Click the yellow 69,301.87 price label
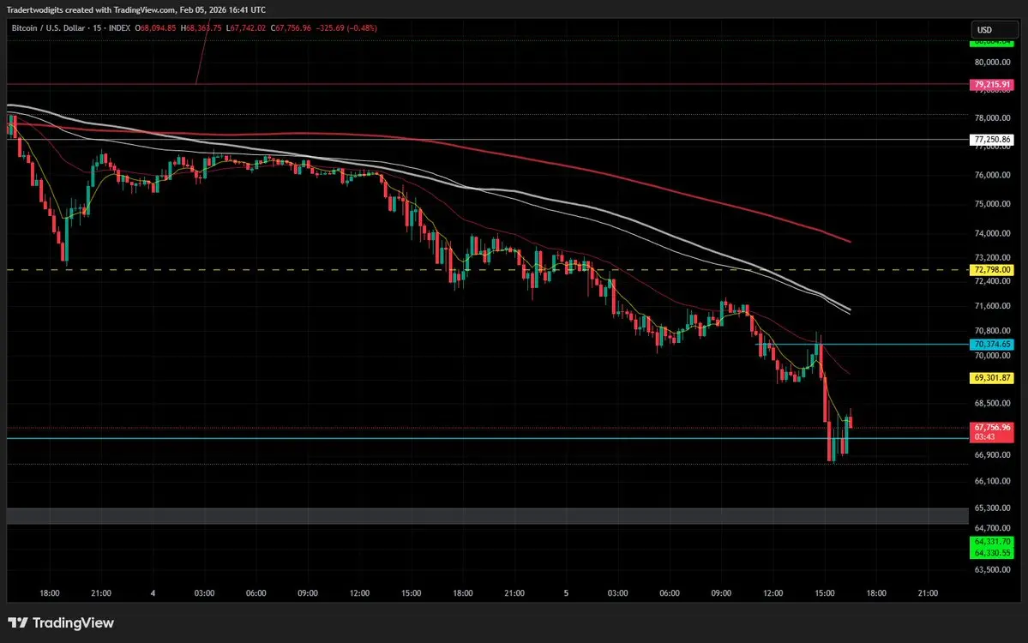 [x=991, y=378]
